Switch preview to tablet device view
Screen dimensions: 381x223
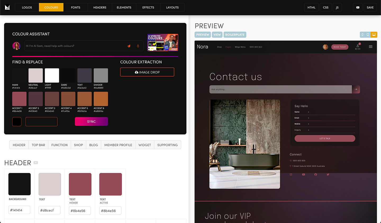[368, 35]
